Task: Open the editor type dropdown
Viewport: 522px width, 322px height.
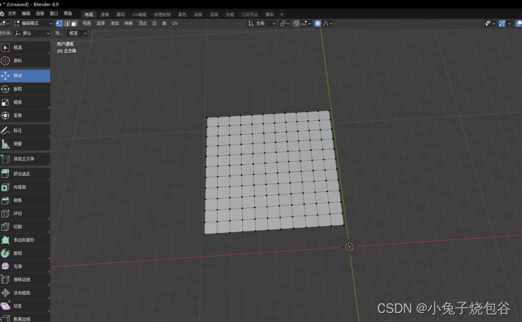Action: pyautogui.click(x=5, y=23)
